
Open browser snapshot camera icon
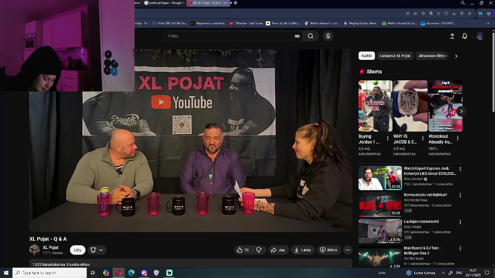click(x=415, y=14)
